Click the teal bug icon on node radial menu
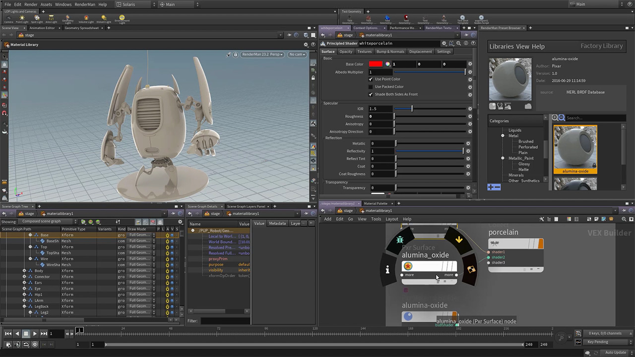Viewport: 635px width, 357px height. [x=400, y=240]
